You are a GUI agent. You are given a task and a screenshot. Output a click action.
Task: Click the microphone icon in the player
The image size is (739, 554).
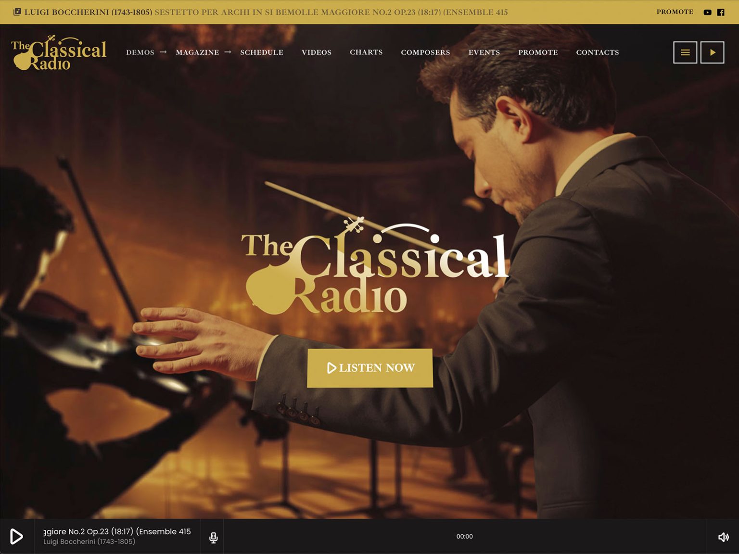[213, 537]
